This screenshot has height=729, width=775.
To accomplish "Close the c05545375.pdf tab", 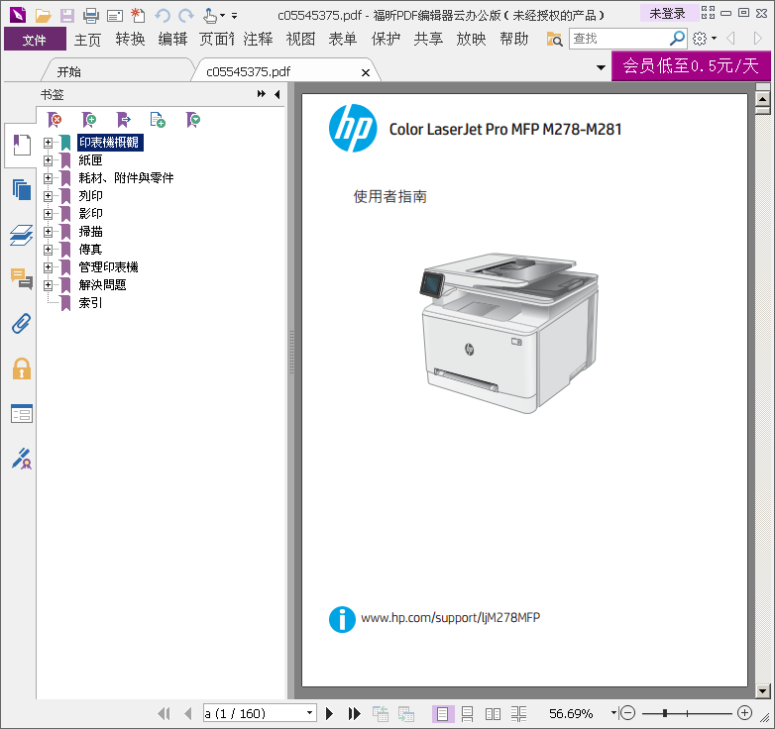I will (366, 72).
